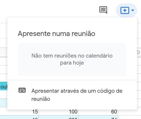Image resolution: width=141 pixels, height=119 pixels.
Task: Click the "Apresente numa reunião" heading
Action: 57,34
